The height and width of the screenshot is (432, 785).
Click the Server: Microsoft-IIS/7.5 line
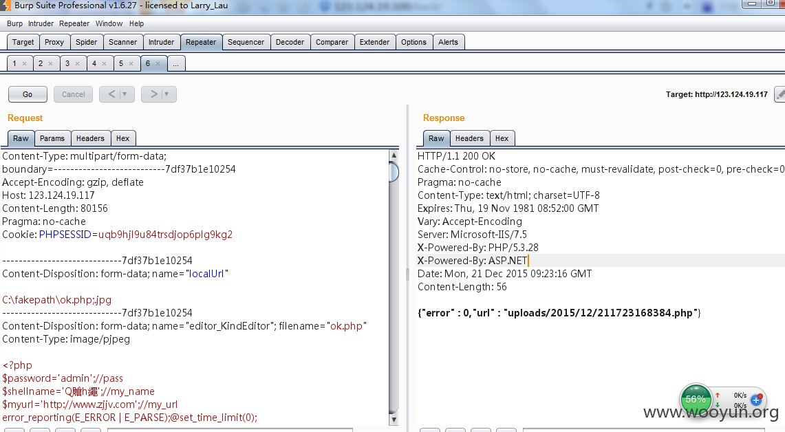point(472,235)
